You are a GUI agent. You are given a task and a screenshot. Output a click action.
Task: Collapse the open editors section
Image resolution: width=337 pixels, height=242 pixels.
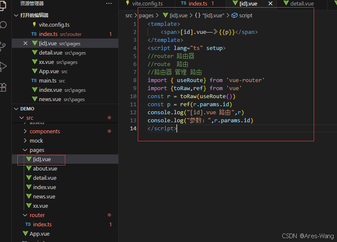tap(16, 15)
